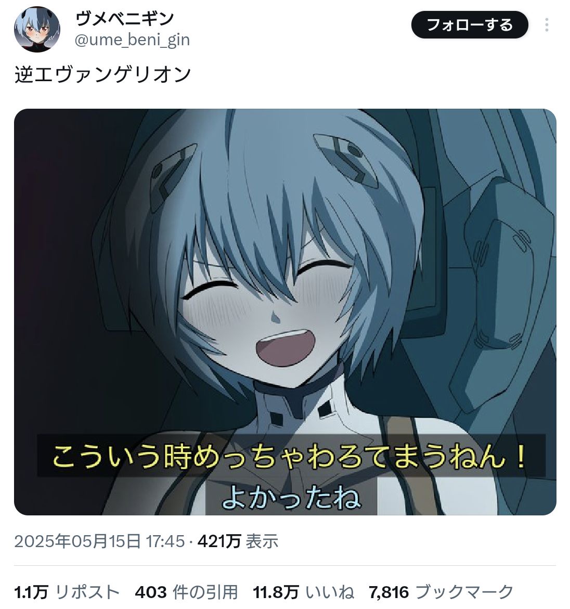Click the blue よかったね caption in image
The image size is (570, 609).
coord(291,498)
